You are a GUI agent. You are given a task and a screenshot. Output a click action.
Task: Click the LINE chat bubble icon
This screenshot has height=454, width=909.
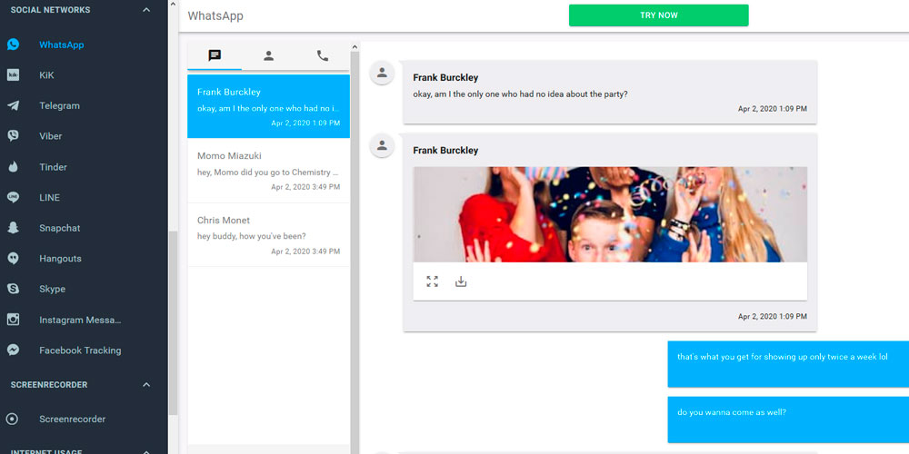13,197
